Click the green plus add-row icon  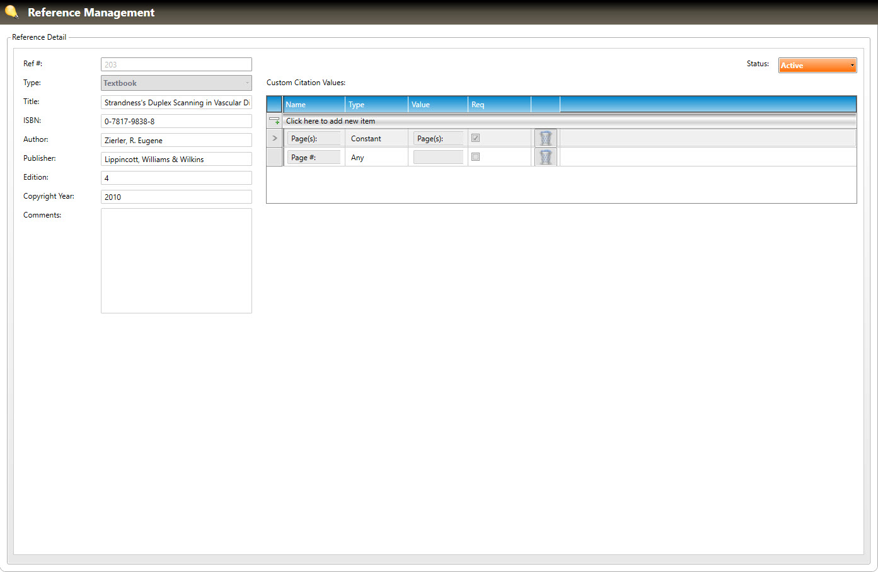click(x=275, y=120)
